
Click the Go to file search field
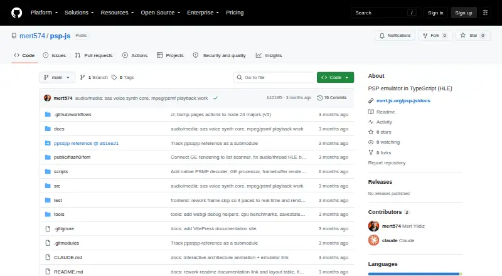[x=274, y=78]
